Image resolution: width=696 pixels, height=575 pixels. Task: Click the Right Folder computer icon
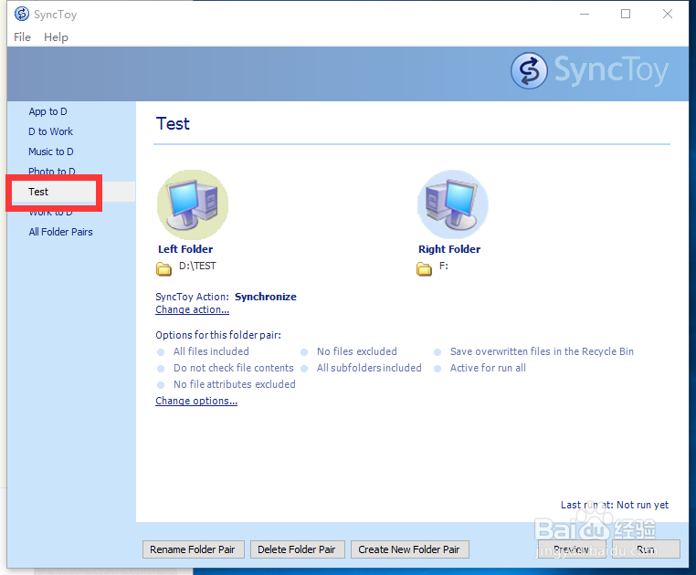[453, 204]
